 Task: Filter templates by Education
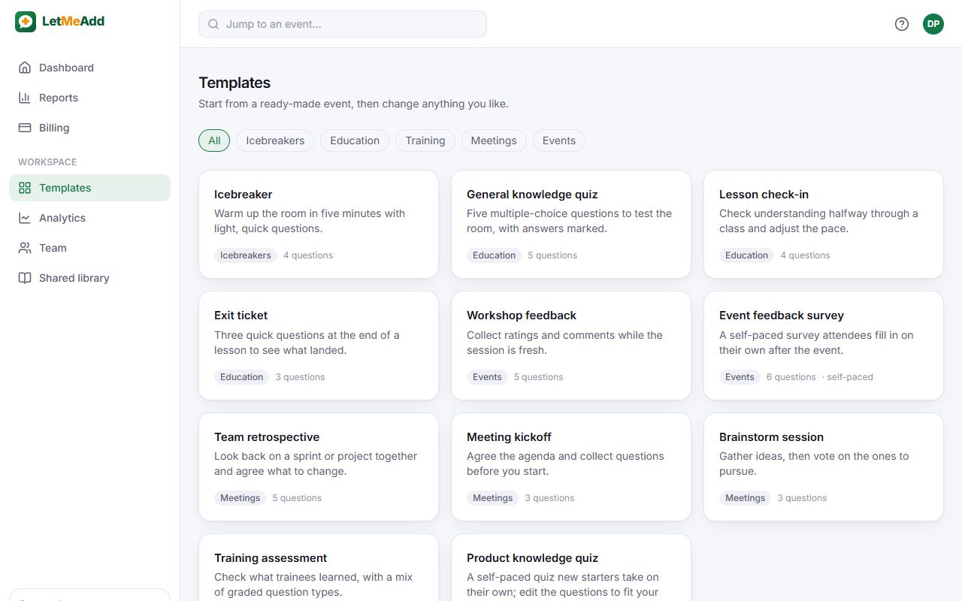pyautogui.click(x=355, y=140)
